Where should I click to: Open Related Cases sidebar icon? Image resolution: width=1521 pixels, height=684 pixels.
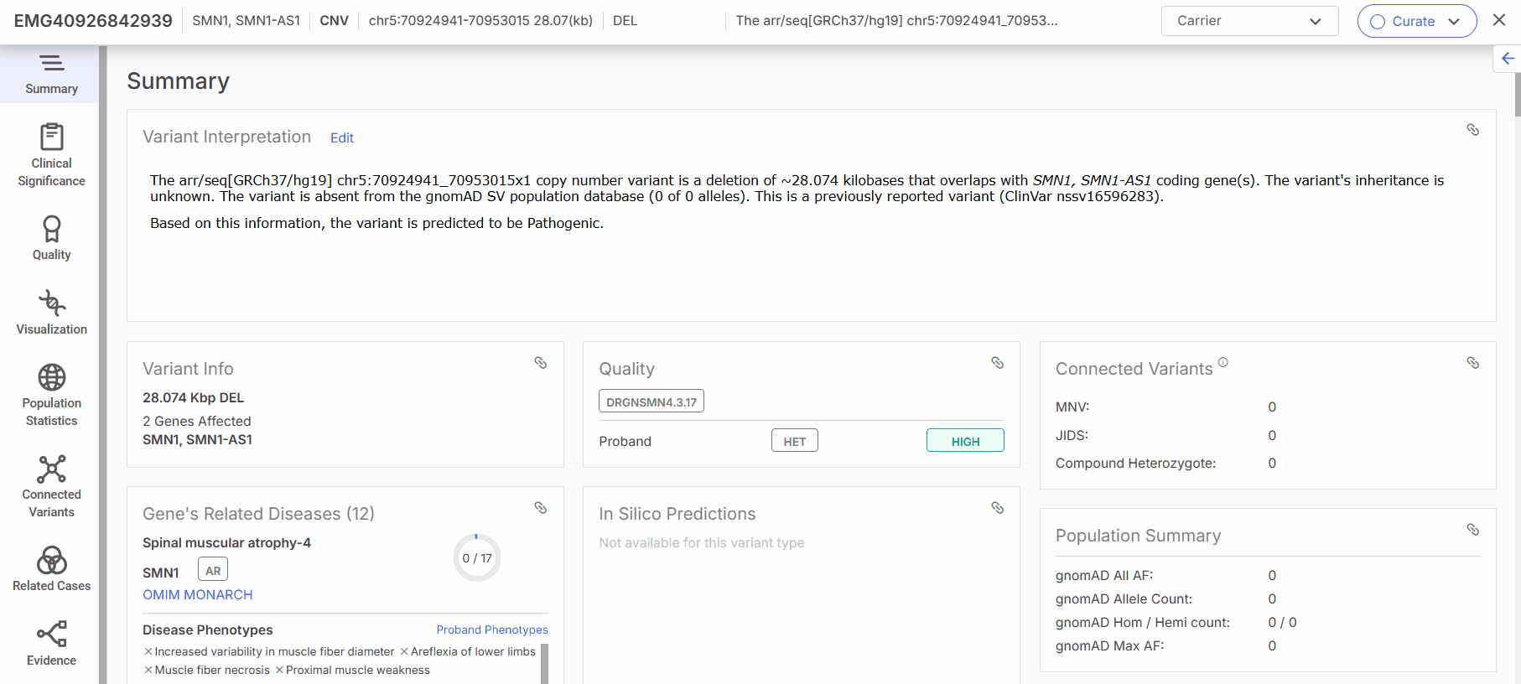click(51, 560)
